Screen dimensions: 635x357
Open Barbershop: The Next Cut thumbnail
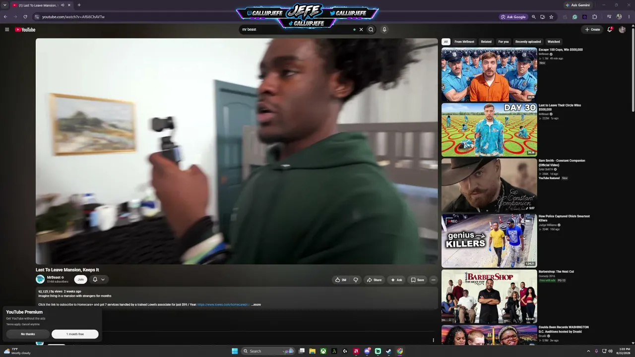(x=489, y=297)
